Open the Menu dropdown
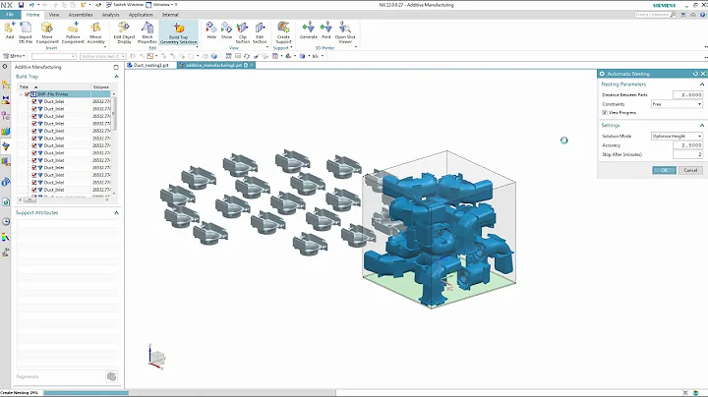 tap(14, 56)
